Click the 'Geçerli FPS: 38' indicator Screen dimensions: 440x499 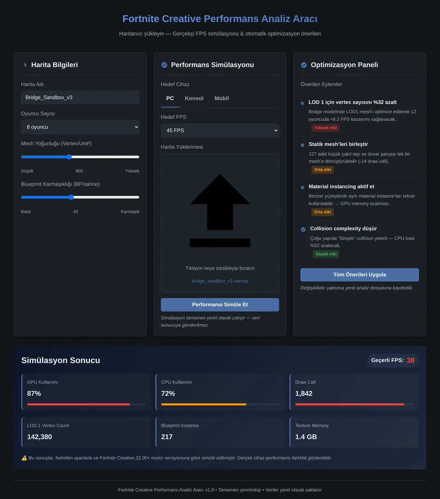(393, 360)
